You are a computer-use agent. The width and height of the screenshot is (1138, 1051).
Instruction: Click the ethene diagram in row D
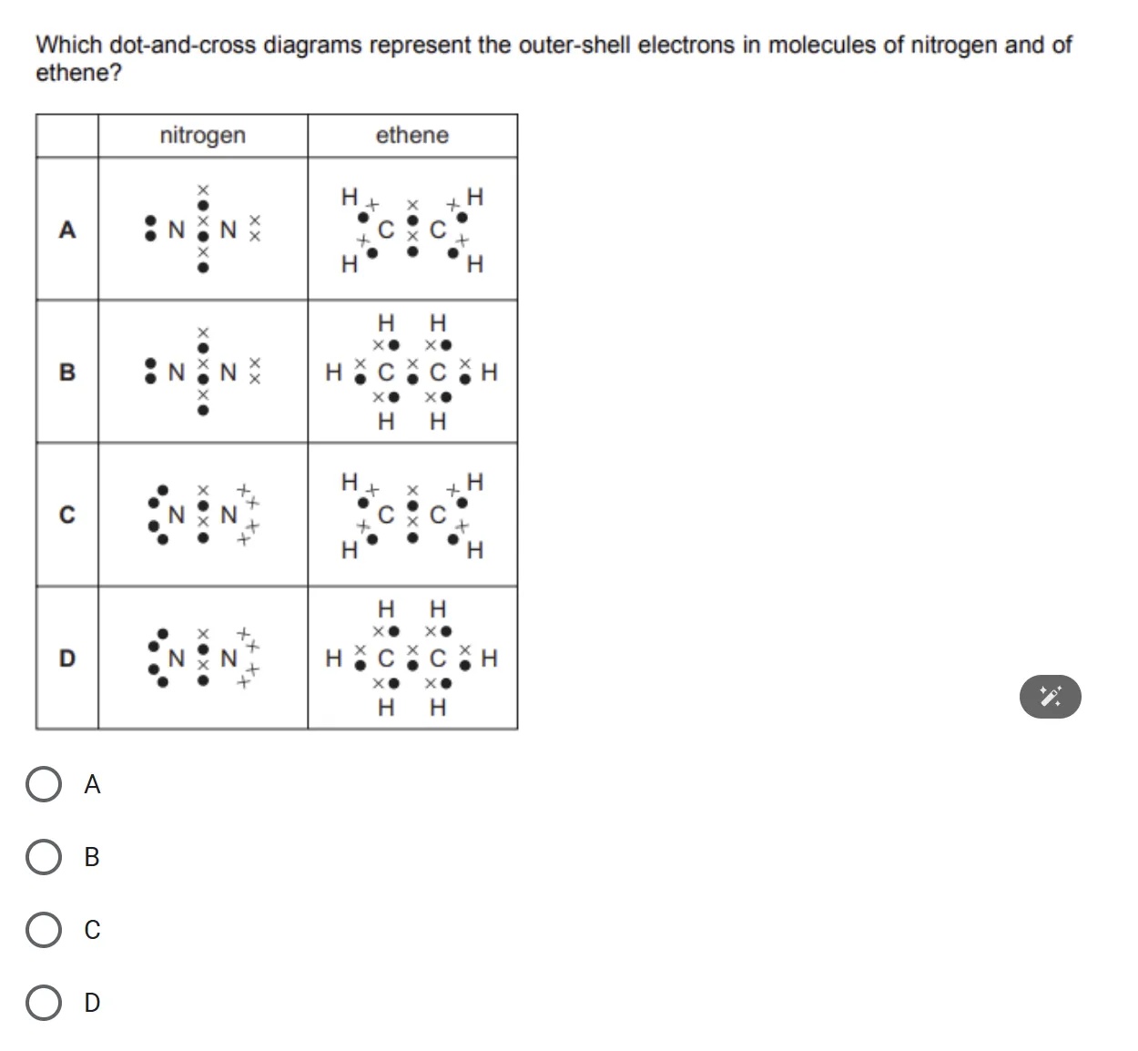[x=411, y=658]
